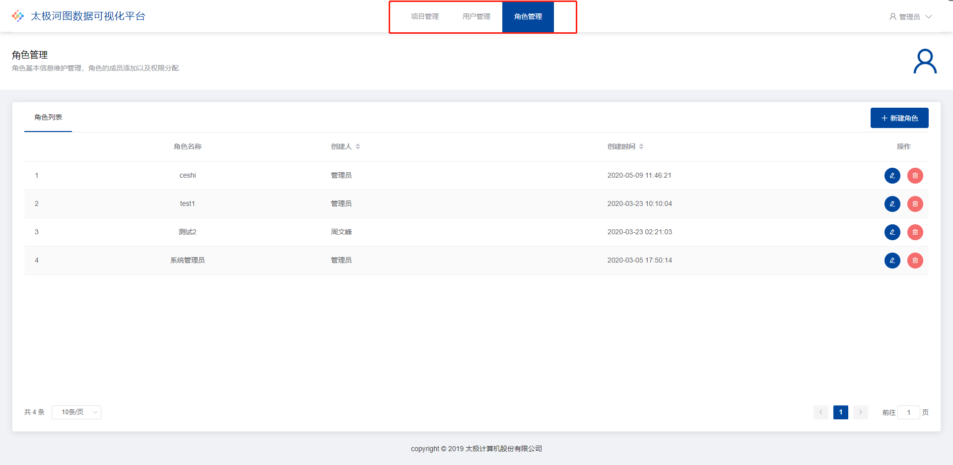Click date 2020-05-09 11:46:21

click(639, 176)
